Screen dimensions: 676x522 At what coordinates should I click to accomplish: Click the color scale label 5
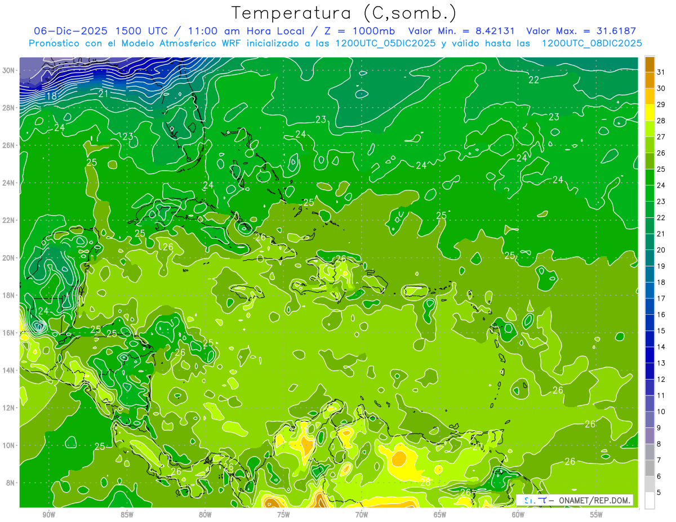tap(659, 492)
